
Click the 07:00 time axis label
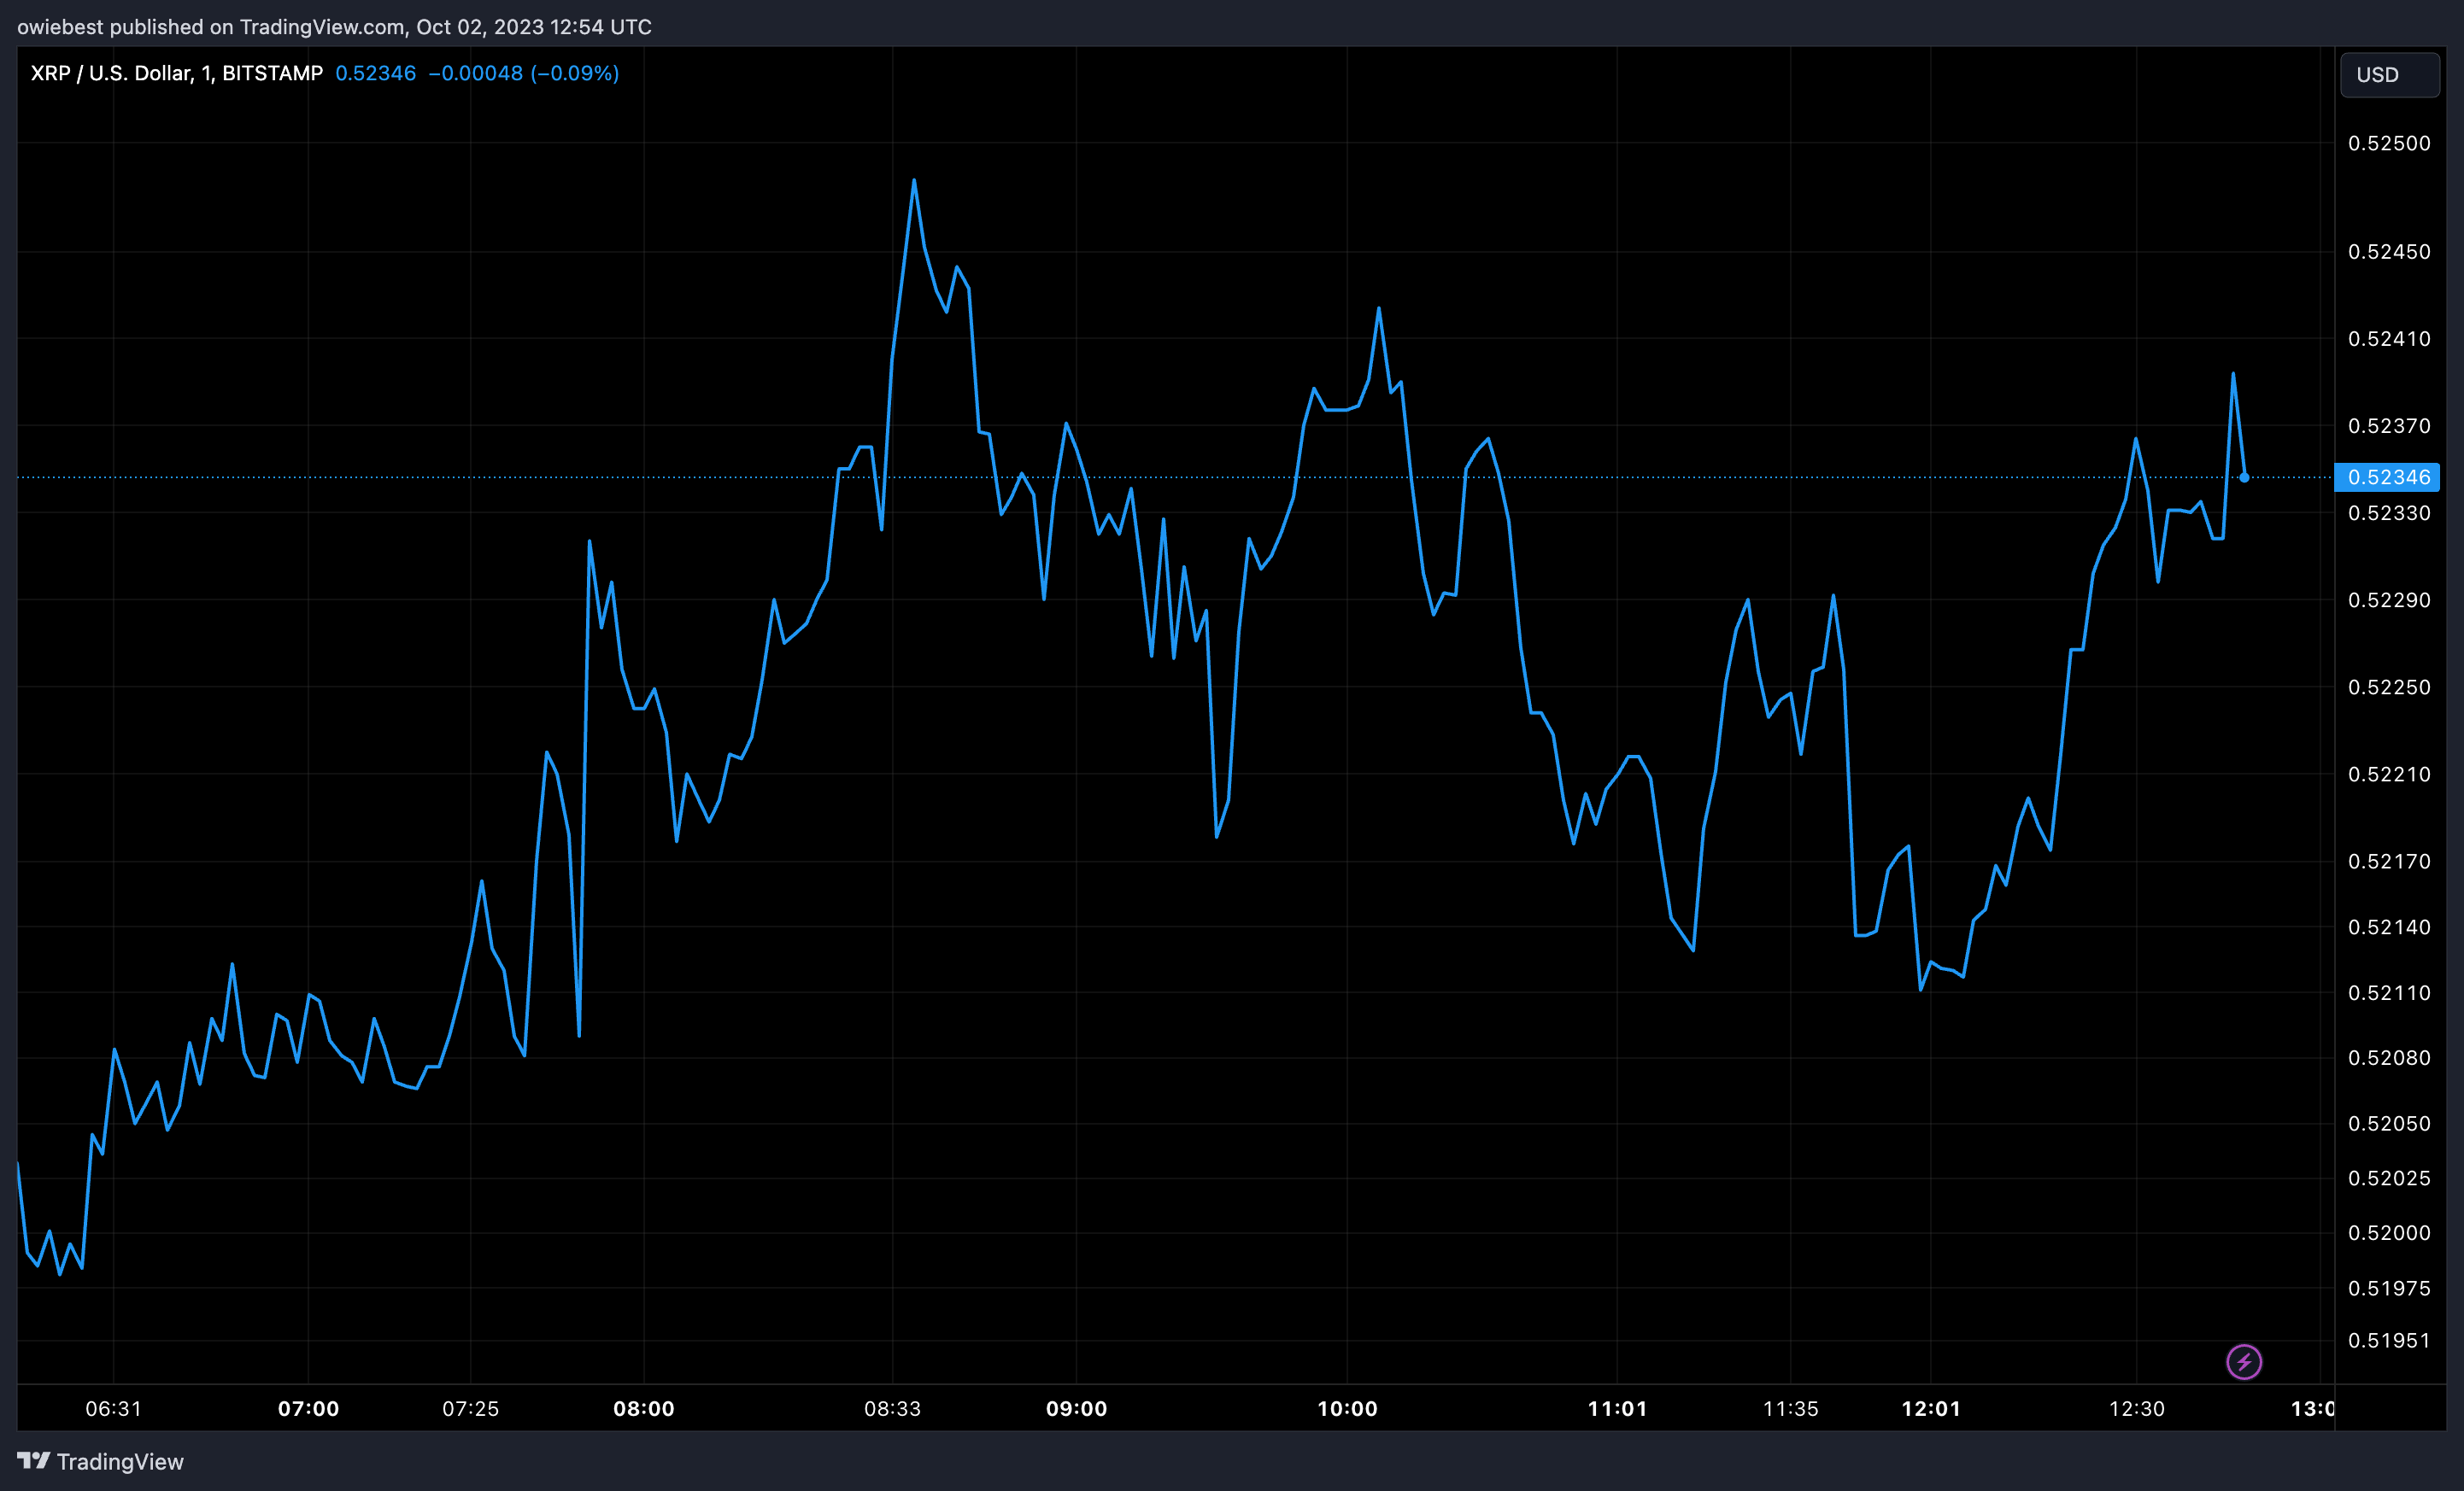[x=308, y=1408]
